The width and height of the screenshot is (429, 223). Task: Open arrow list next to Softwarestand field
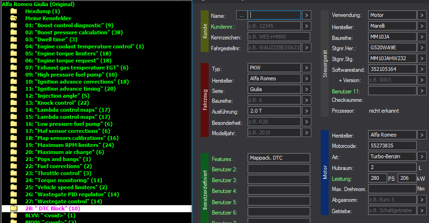tap(422, 69)
